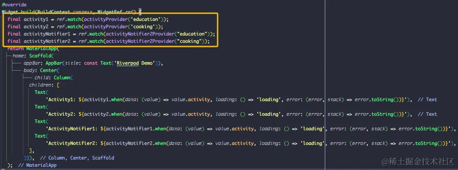The width and height of the screenshot is (458, 170).
Task: Click the Center( constructor call
Action: click(50, 70)
